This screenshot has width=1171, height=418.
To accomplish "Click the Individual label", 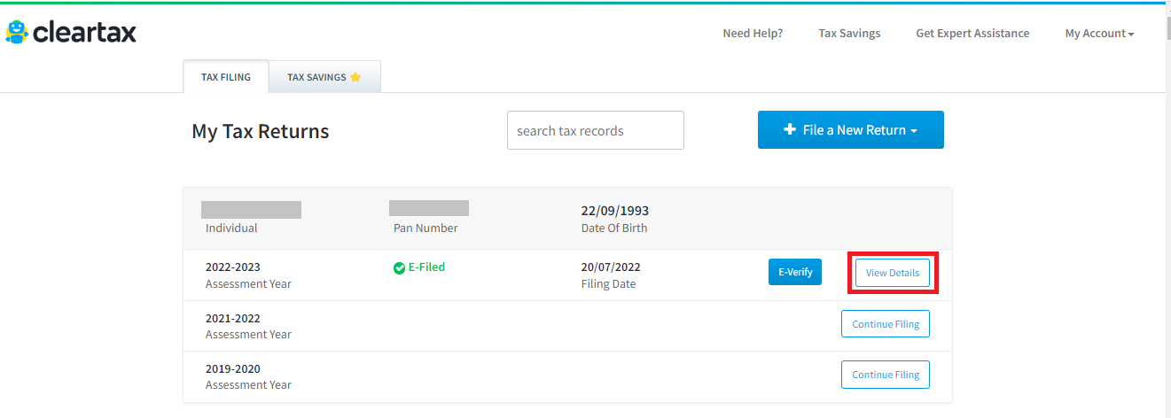I will (231, 228).
